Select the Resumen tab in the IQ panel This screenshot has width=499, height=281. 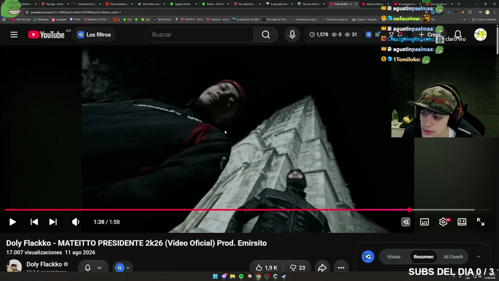point(423,257)
